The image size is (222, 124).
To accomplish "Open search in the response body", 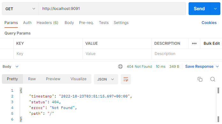I will (212, 79).
